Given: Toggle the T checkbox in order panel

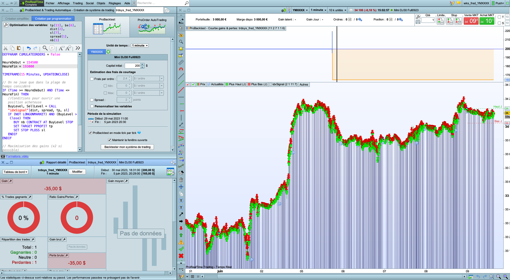Looking at the screenshot, I should coord(499,17).
